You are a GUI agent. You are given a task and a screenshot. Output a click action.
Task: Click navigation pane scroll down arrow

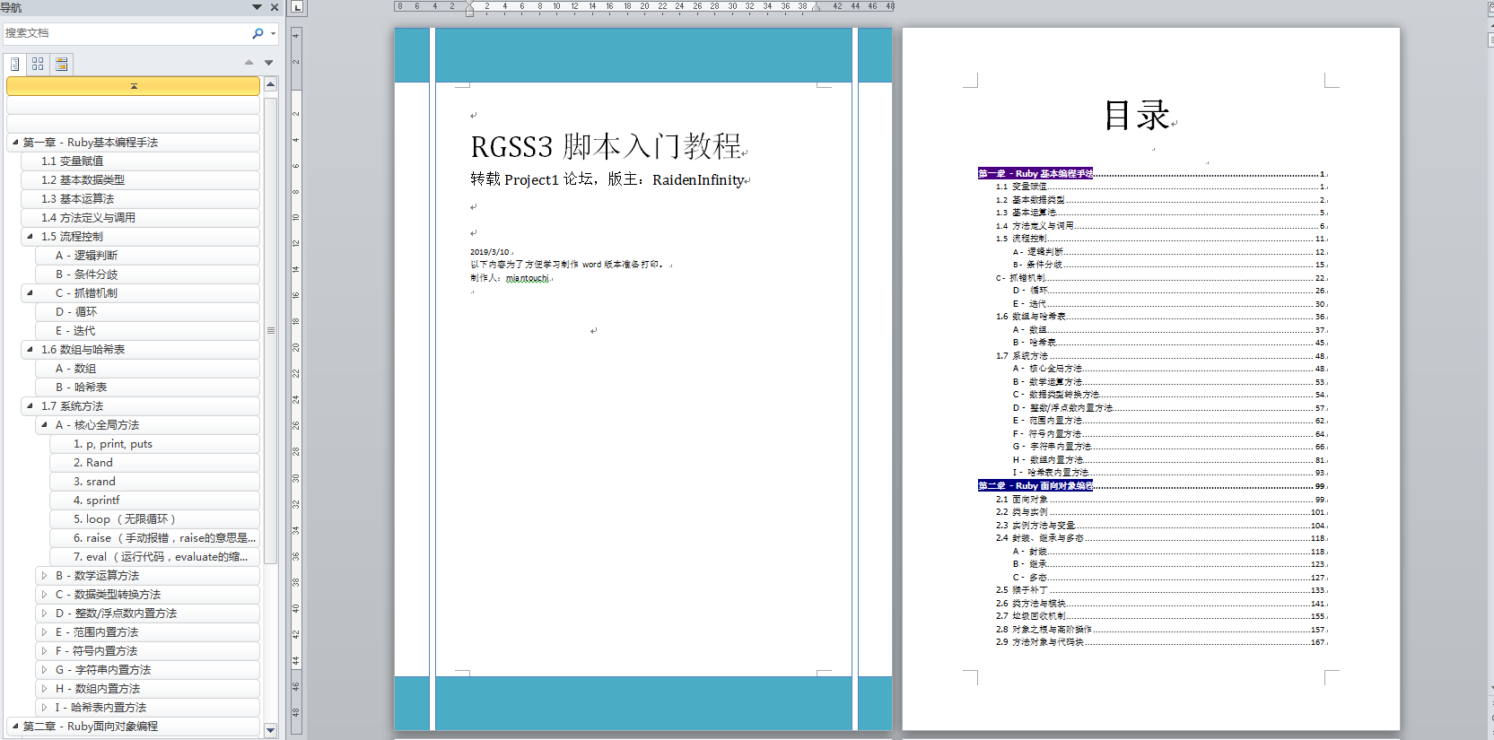click(x=270, y=729)
